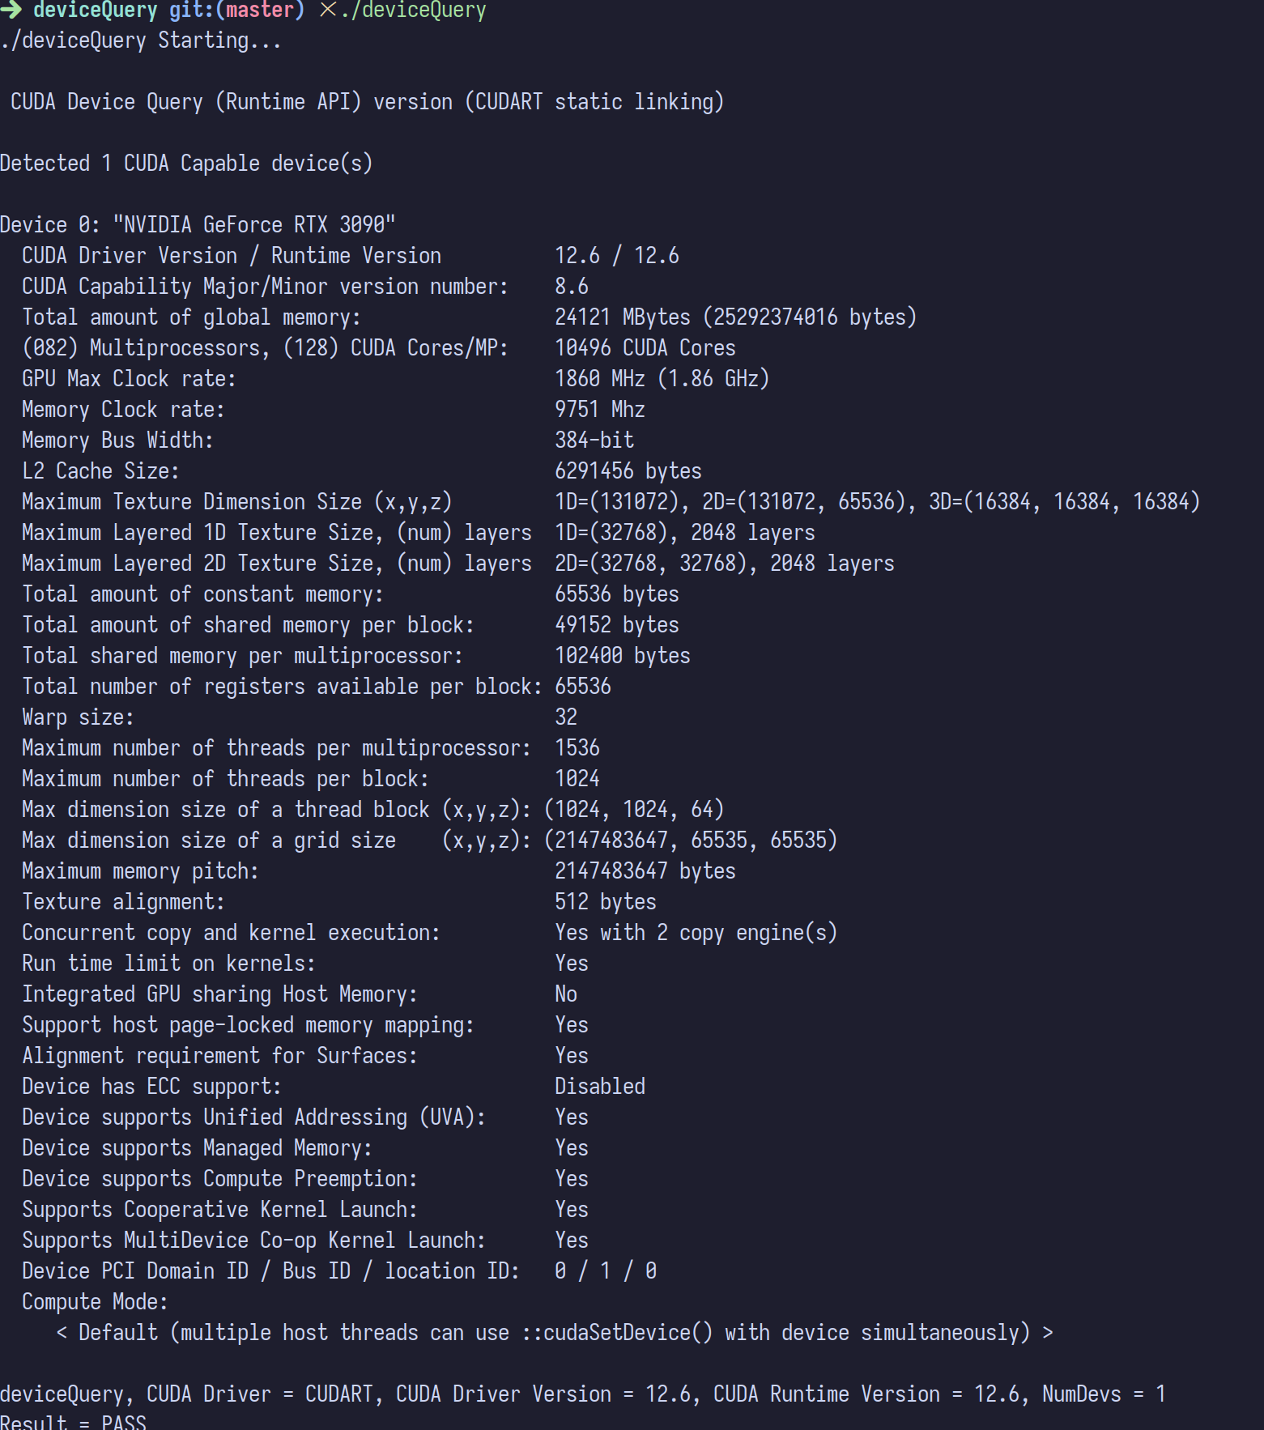Click the GPU Max Clock rate label
The width and height of the screenshot is (1264, 1430).
129,378
